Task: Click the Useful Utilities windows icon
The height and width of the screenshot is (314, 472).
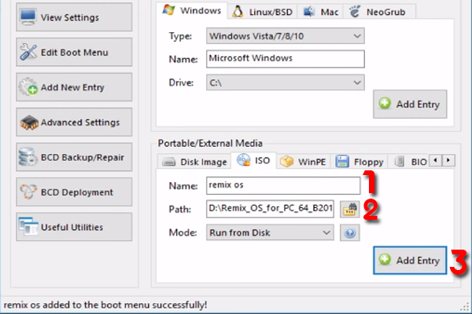Action: (28, 226)
